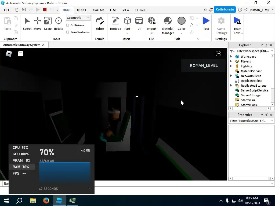
Task: Click the ROMAN_LEVEL player label in viewport
Action: pyautogui.click(x=204, y=65)
